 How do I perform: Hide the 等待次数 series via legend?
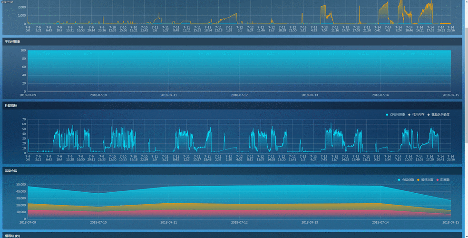(x=427, y=180)
